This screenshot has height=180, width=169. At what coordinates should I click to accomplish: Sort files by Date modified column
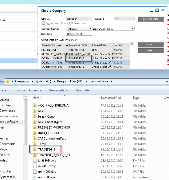[x=111, y=98]
